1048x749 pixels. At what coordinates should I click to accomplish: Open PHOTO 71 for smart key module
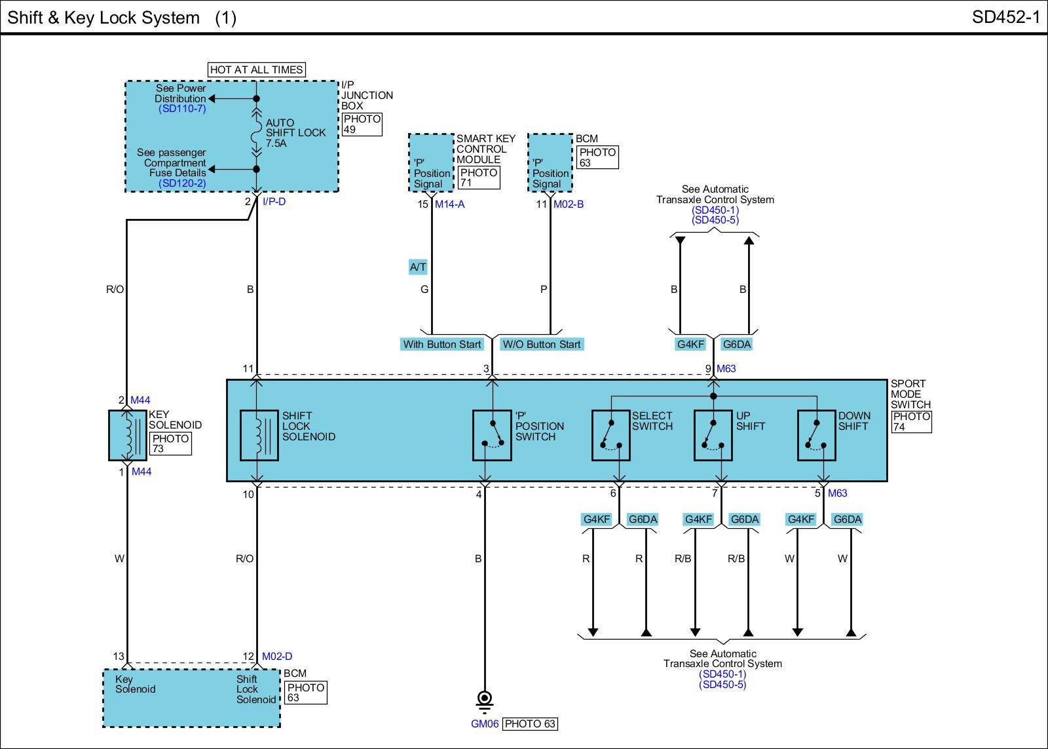[478, 178]
